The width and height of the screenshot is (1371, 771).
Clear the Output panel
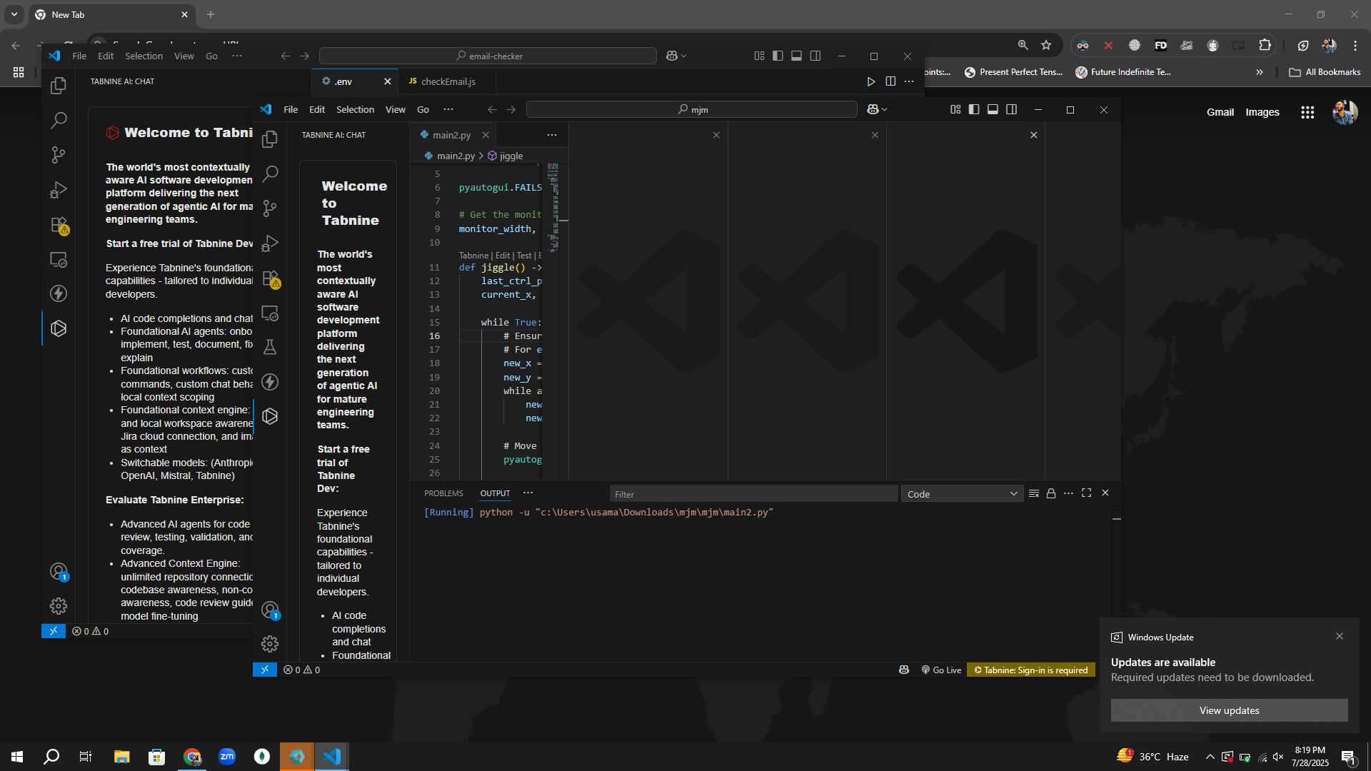(x=1033, y=493)
